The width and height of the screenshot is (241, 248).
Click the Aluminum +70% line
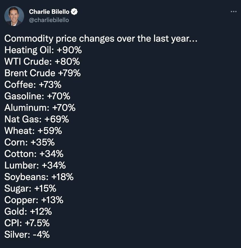pos(40,108)
